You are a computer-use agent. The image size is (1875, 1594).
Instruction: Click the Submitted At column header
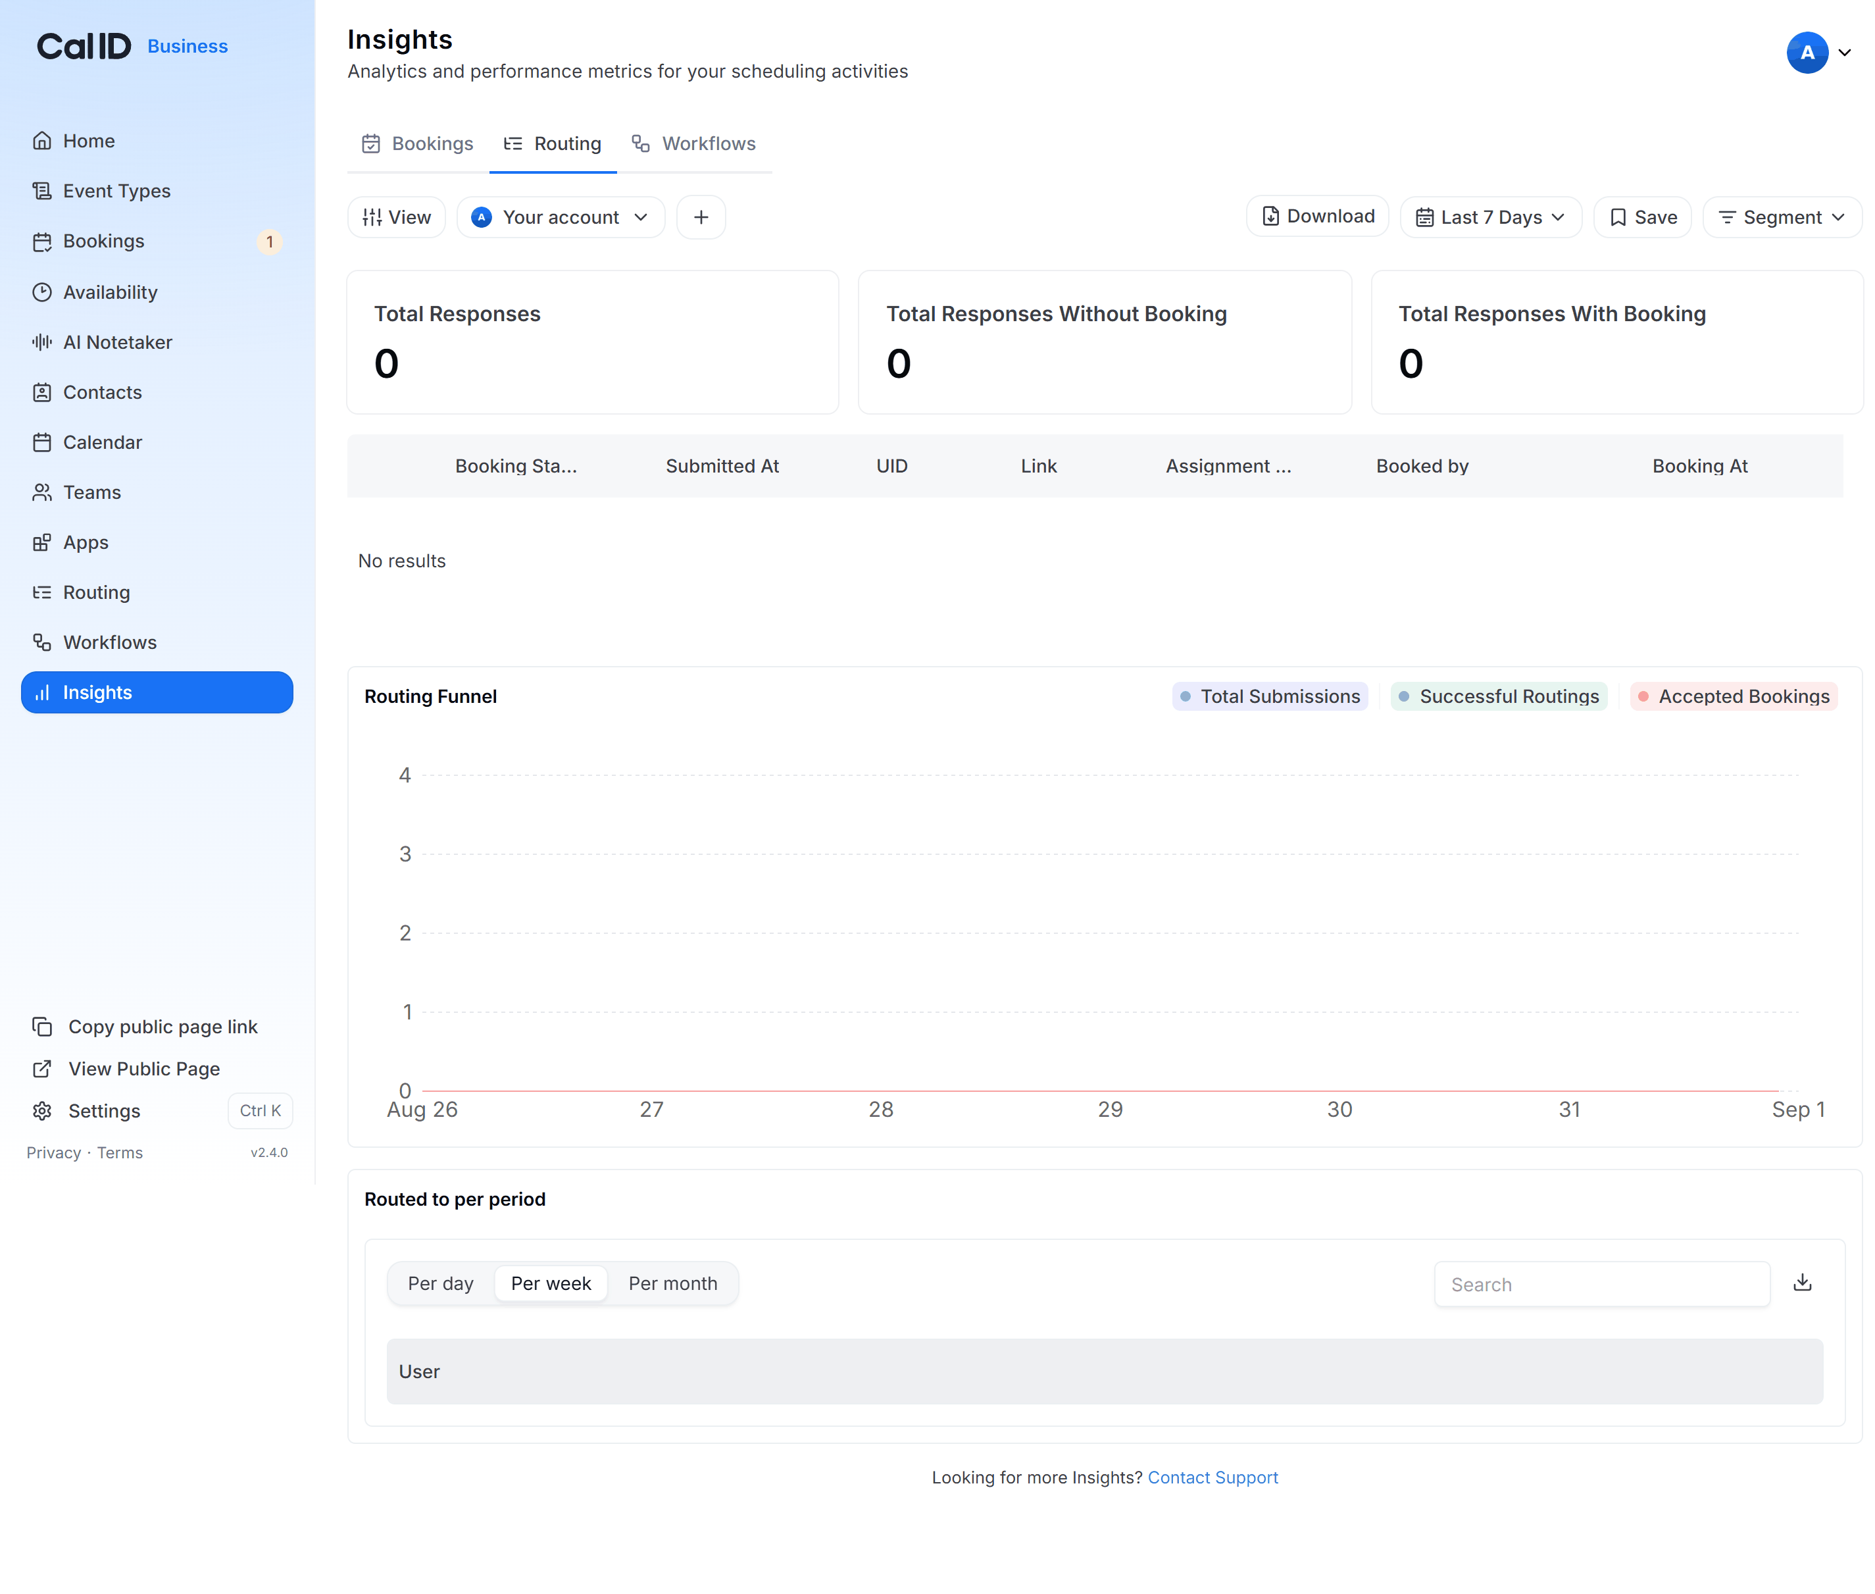click(x=722, y=466)
